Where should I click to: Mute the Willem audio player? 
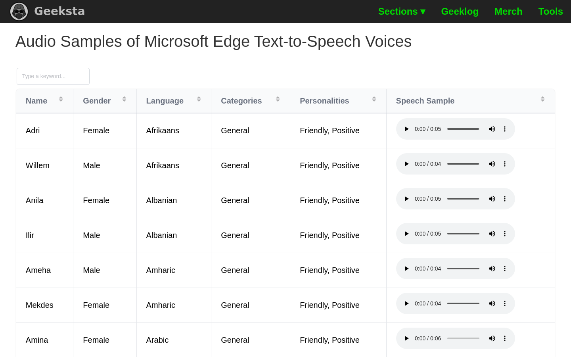(x=492, y=164)
